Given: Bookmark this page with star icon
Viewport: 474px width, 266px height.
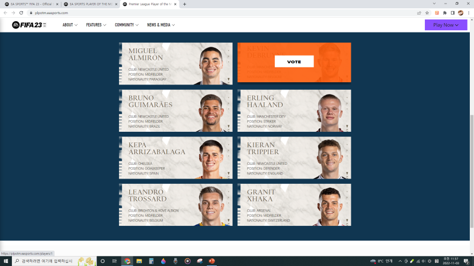Looking at the screenshot, I should point(427,13).
